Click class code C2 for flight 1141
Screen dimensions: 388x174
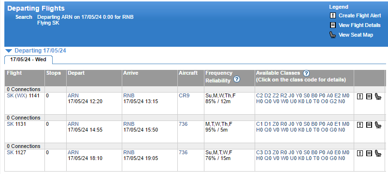(259, 95)
